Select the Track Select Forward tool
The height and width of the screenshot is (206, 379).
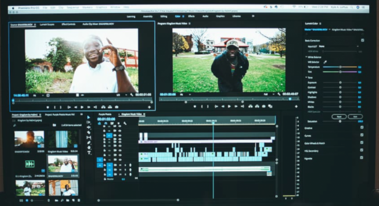click(x=89, y=123)
